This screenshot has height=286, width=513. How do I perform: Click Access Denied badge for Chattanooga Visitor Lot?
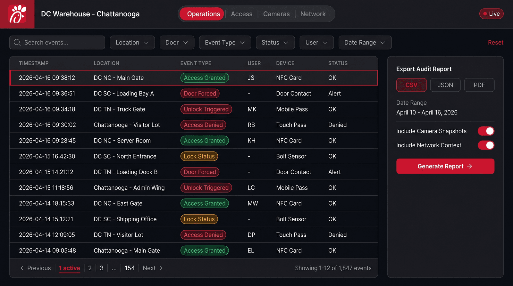[x=203, y=125]
